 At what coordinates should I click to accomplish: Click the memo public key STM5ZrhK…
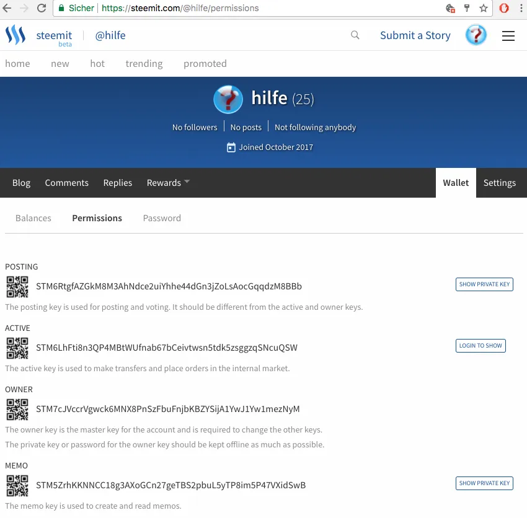170,485
